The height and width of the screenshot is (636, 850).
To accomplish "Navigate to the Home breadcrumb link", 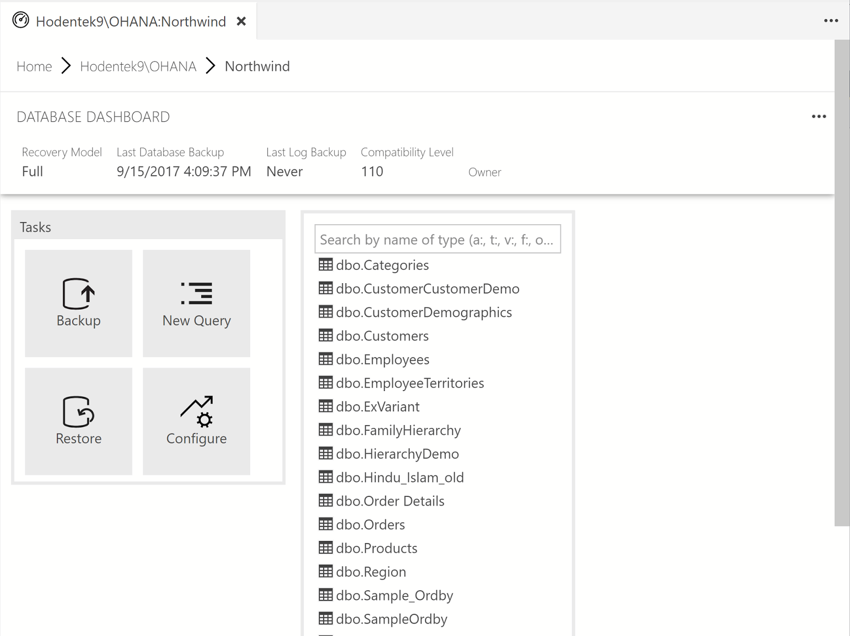I will coord(33,66).
